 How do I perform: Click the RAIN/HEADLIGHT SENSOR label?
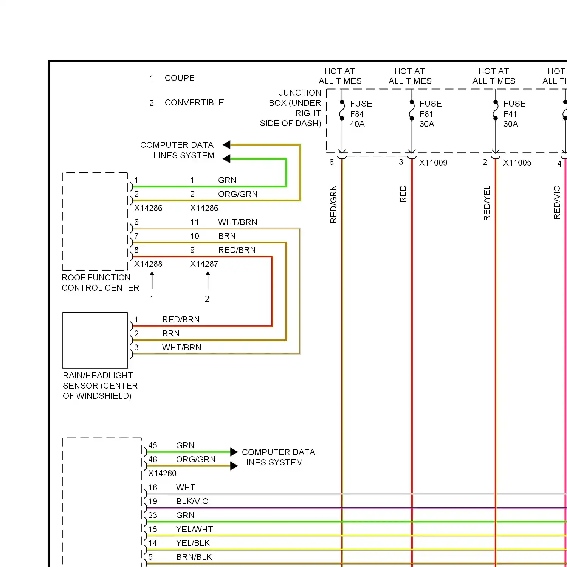coord(100,386)
